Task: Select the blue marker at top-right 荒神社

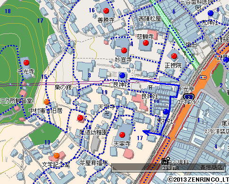Action: (211, 13)
